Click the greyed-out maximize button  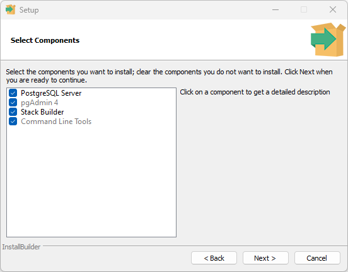tap(304, 9)
